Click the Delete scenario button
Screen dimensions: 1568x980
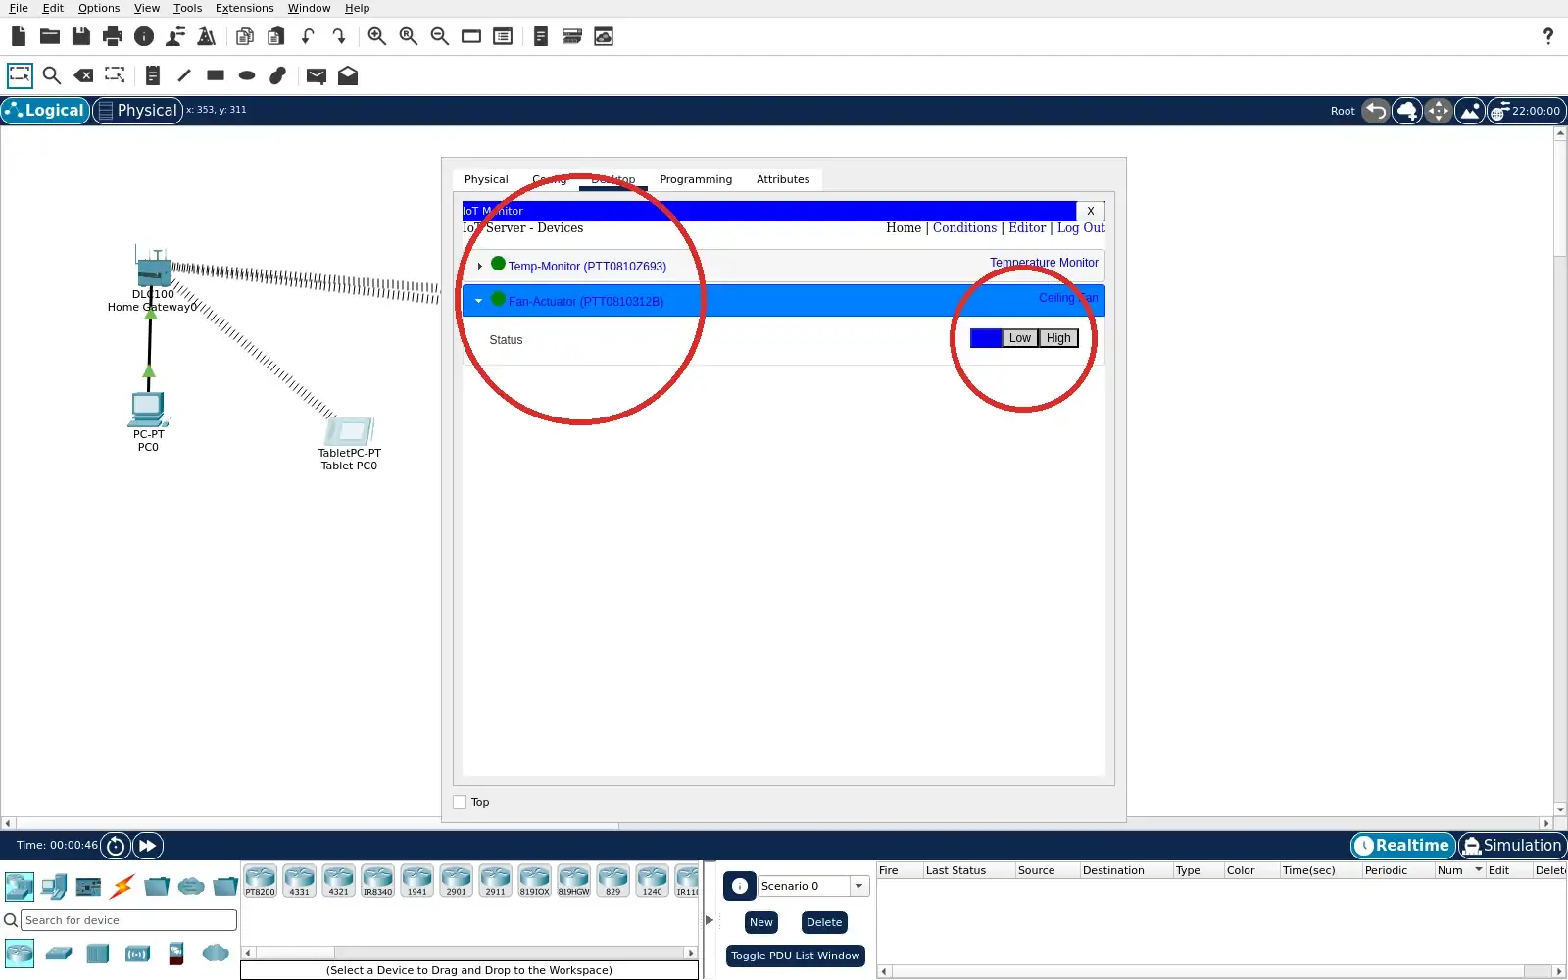(824, 922)
